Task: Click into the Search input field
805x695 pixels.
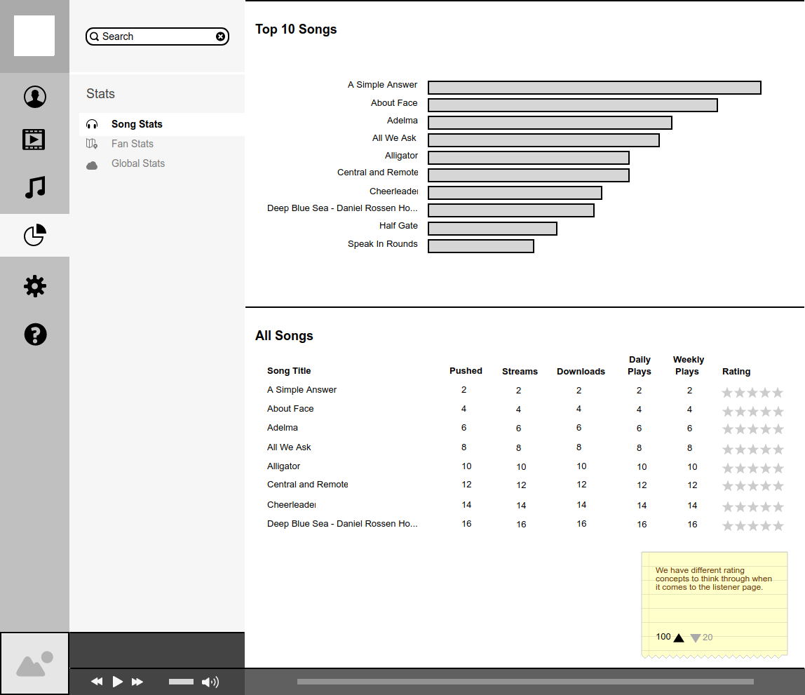Action: click(x=157, y=36)
